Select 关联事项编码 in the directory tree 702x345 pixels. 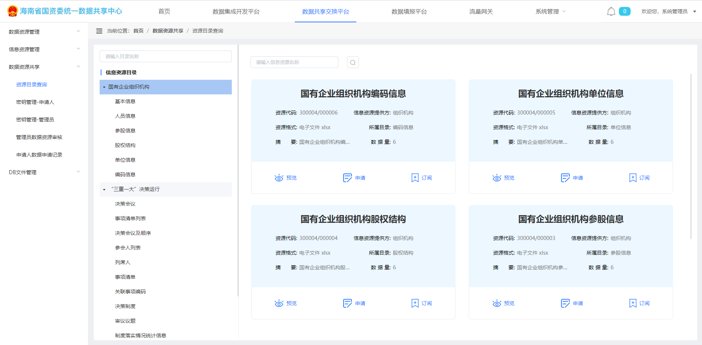point(130,292)
